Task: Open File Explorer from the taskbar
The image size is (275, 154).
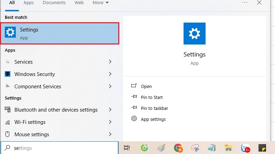Action: point(228,148)
